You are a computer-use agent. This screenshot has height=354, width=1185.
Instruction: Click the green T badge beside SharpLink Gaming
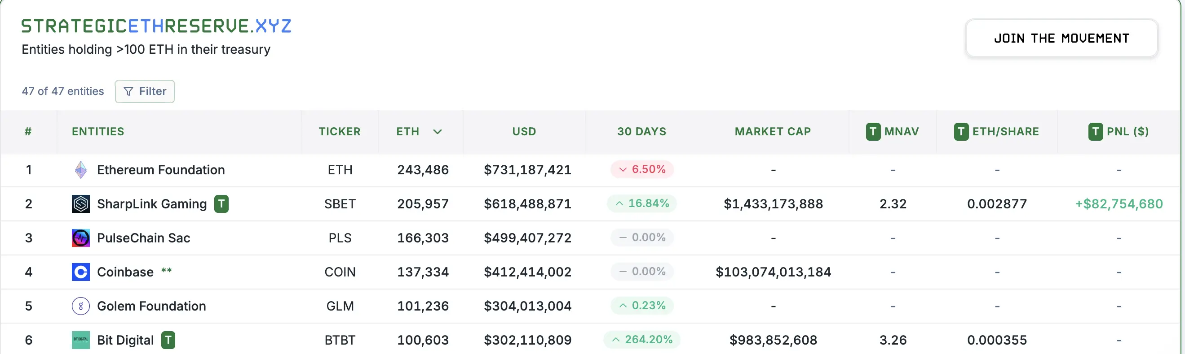221,204
